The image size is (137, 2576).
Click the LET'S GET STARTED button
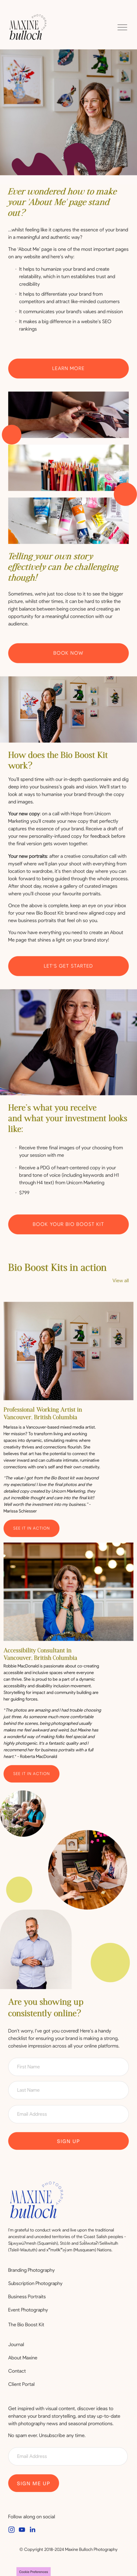pyautogui.click(x=68, y=966)
